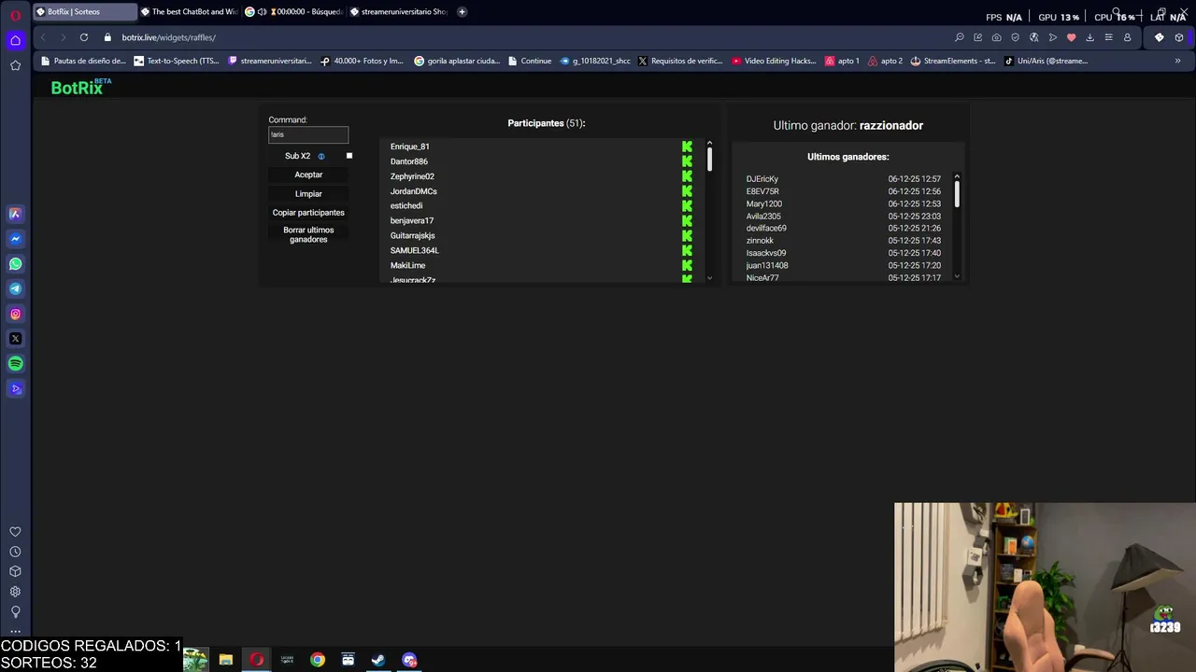Open X (Twitter) in the sidebar
Screen dimensions: 1196x672
coord(15,339)
